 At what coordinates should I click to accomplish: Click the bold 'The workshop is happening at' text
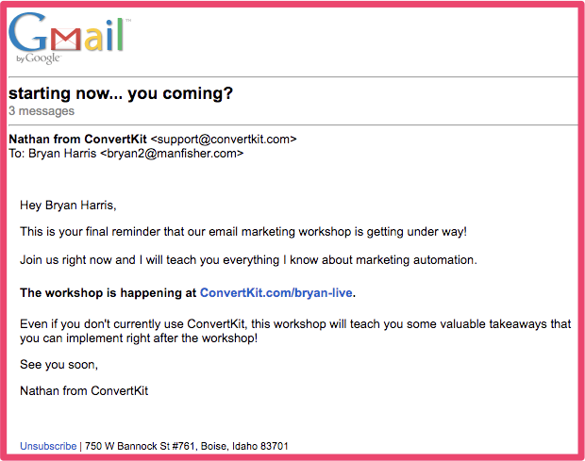[109, 293]
